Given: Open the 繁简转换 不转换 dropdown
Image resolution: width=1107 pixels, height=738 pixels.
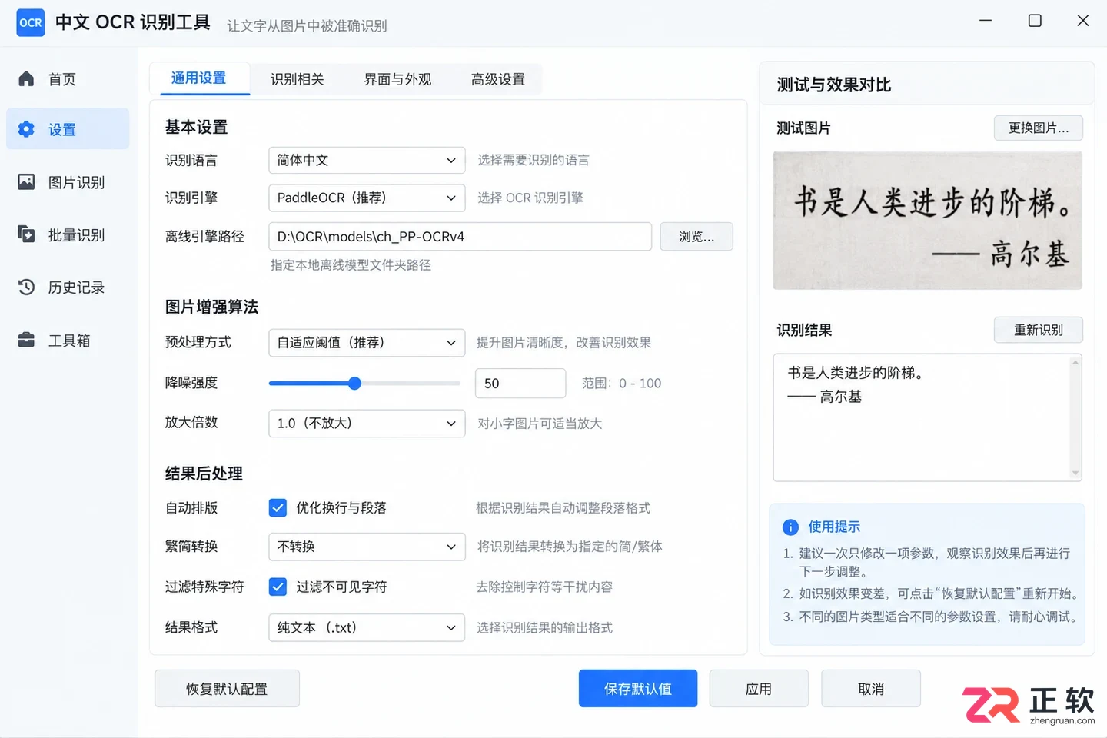Looking at the screenshot, I should pos(367,547).
